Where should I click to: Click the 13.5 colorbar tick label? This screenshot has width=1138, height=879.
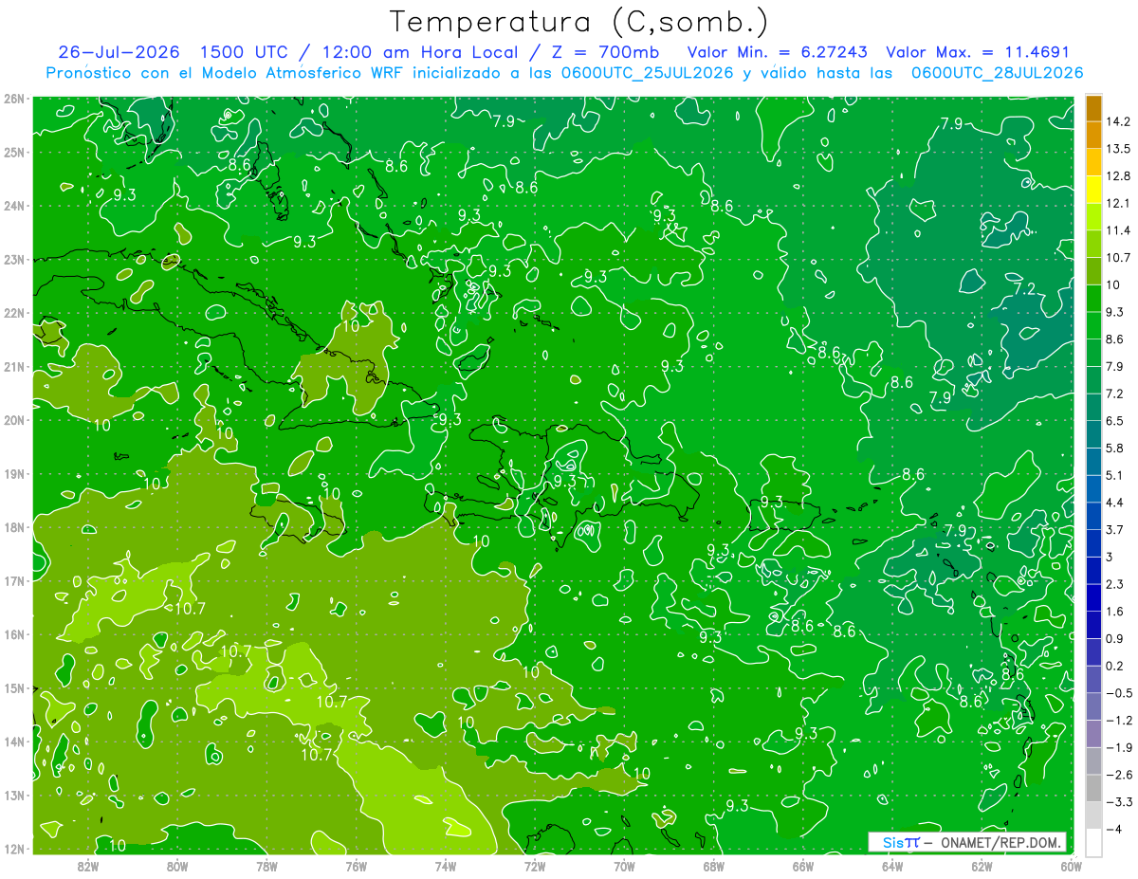(1117, 149)
